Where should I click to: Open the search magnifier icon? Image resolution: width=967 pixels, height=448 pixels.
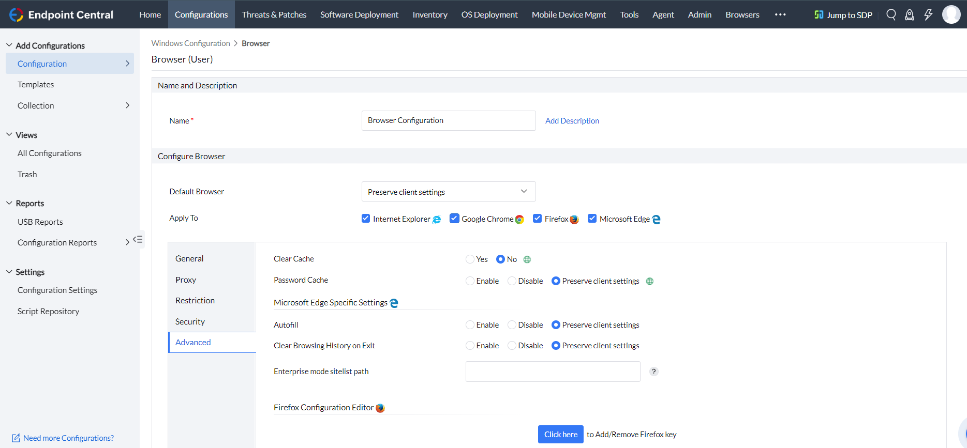coord(891,14)
